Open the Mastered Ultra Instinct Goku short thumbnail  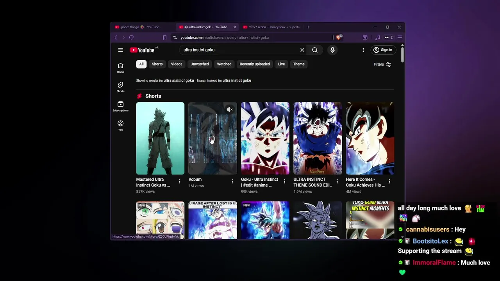click(x=160, y=138)
